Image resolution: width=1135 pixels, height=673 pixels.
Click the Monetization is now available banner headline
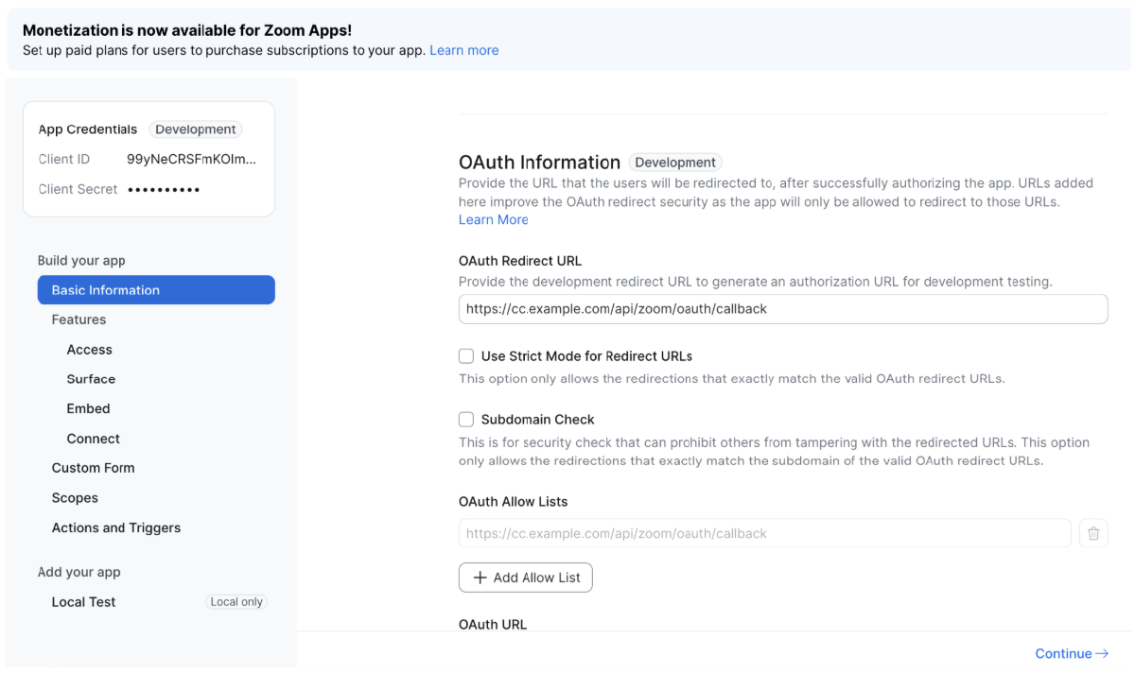pos(187,30)
